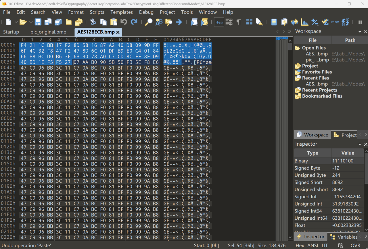Open Find in Files tool

click(x=169, y=22)
